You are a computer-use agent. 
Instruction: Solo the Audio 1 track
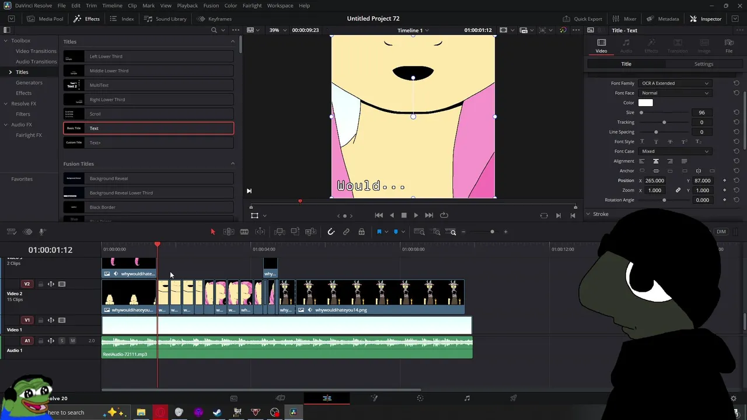click(61, 341)
